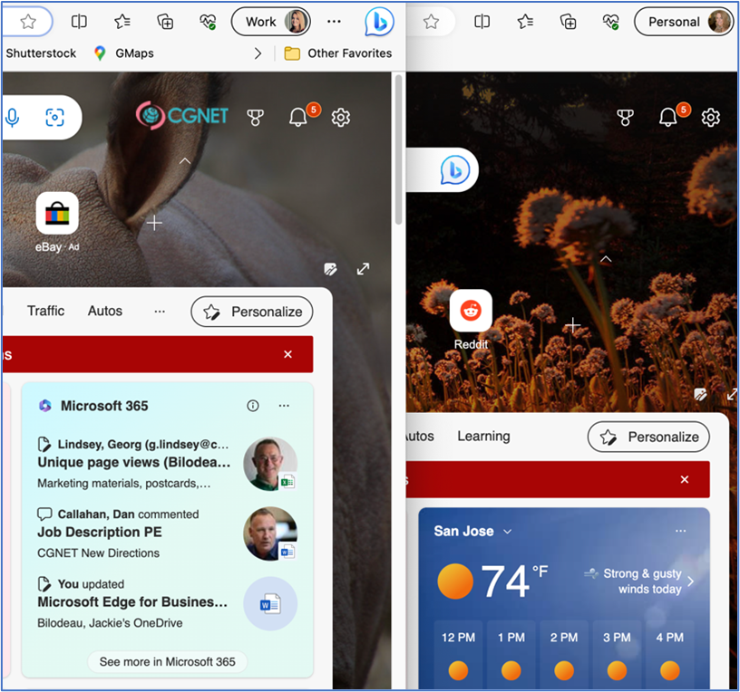Show more favorites with the overflow chevron

[x=258, y=53]
